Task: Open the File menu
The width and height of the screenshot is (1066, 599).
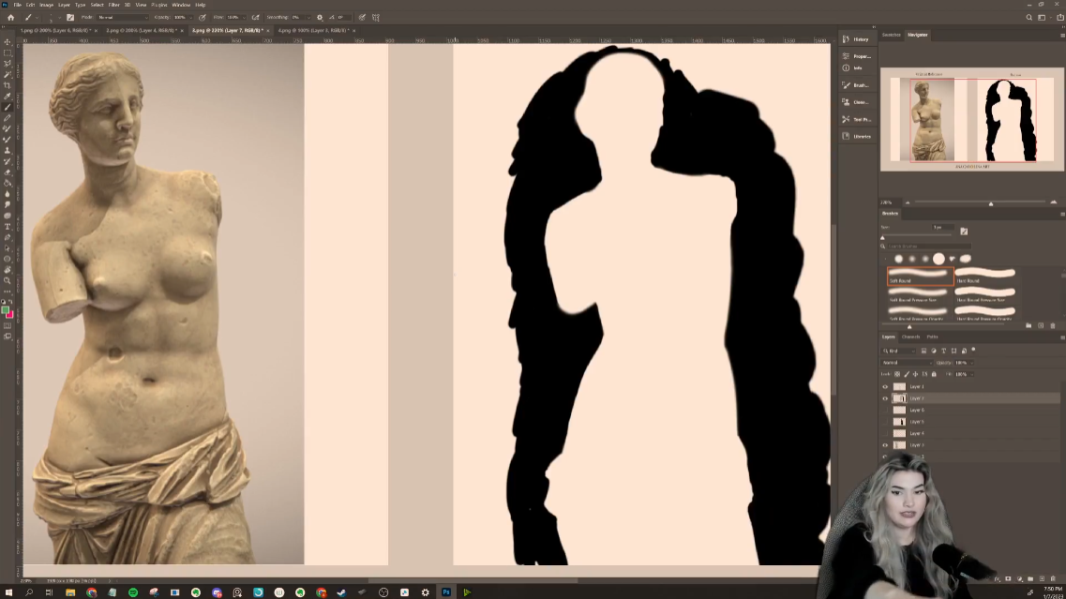Action: pyautogui.click(x=17, y=5)
